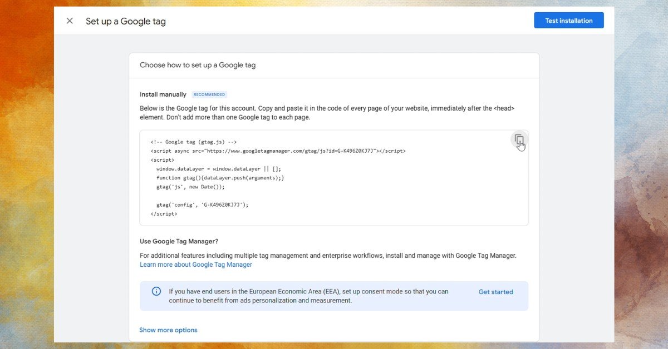Click Get started for consent mode
Image resolution: width=668 pixels, height=349 pixels.
(x=496, y=292)
